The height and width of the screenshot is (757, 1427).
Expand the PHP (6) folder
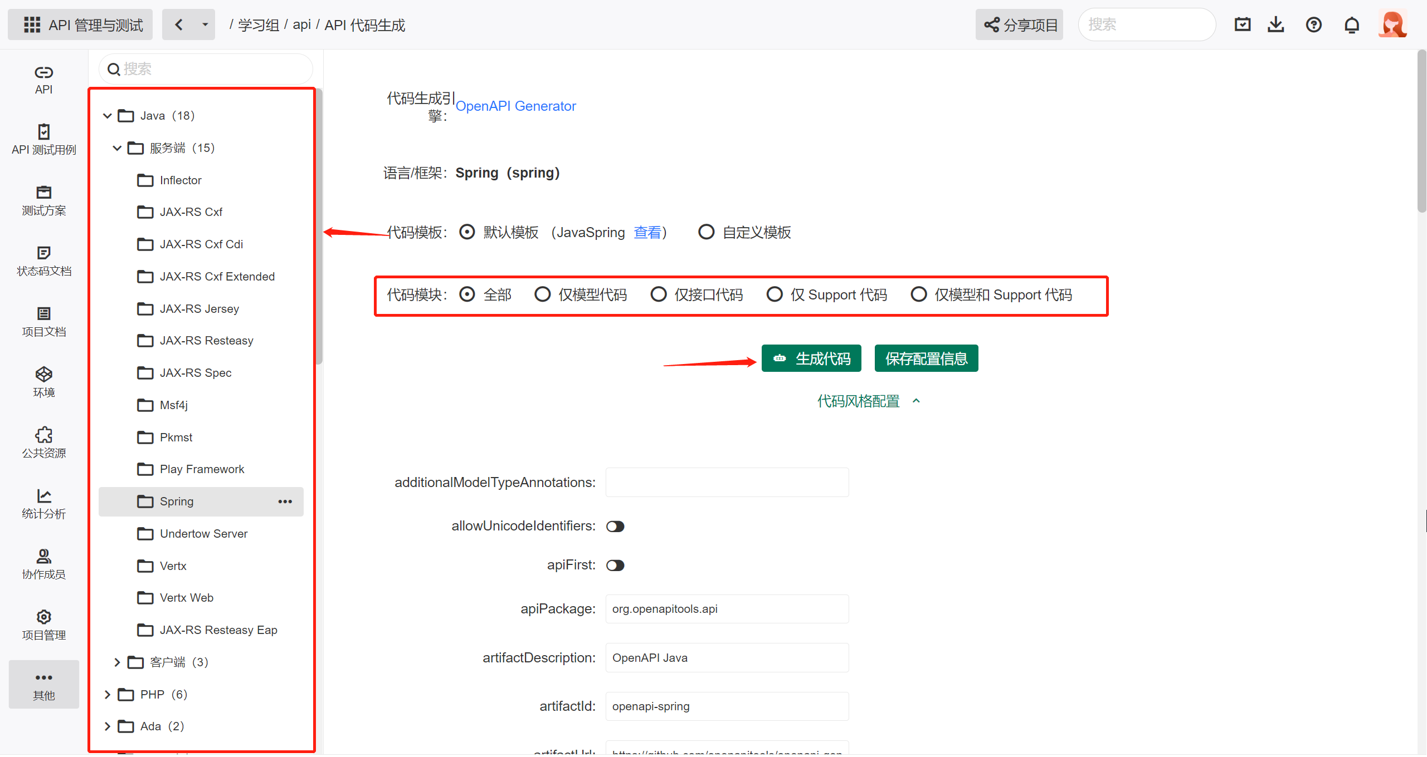[x=108, y=695]
